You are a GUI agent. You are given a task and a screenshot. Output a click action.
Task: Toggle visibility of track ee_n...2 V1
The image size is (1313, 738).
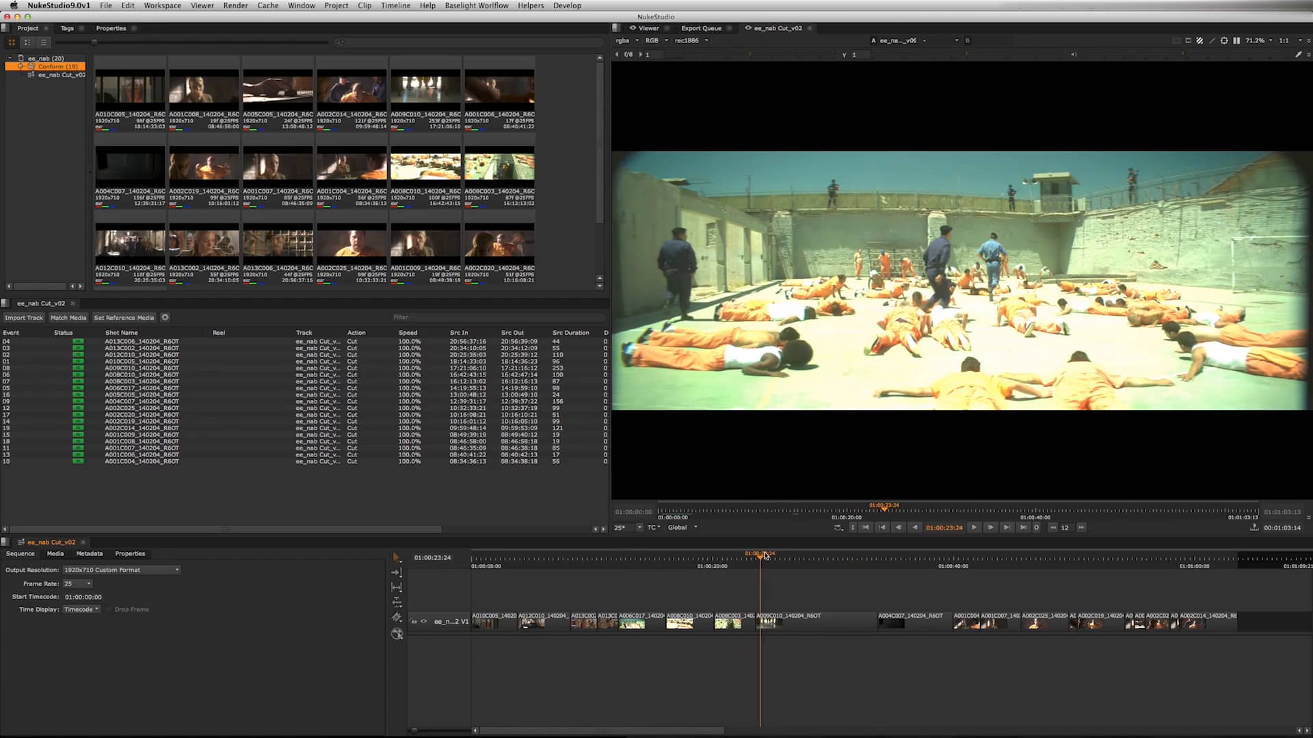424,622
